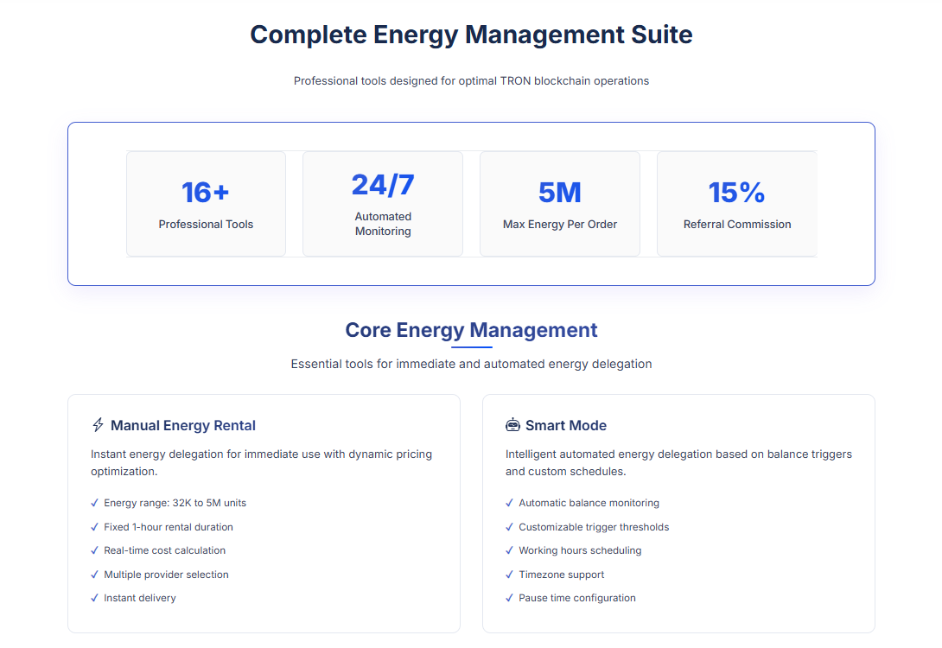
Task: Click the Smart Mode heading
Action: 565,425
